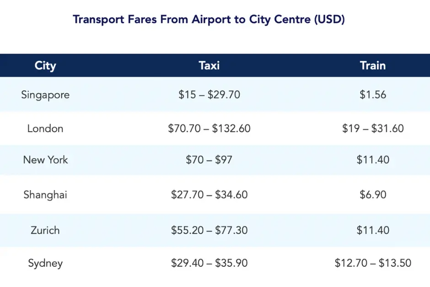This screenshot has height=287, width=430.
Task: Click Singapore train fare $1.56
Action: [x=372, y=95]
